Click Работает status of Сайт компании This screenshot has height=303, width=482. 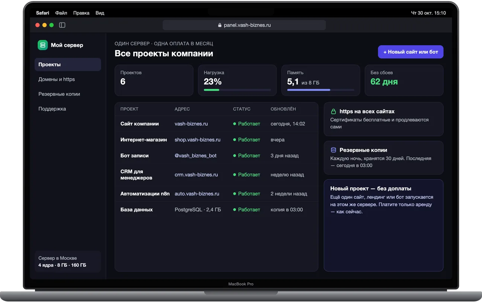coord(247,124)
